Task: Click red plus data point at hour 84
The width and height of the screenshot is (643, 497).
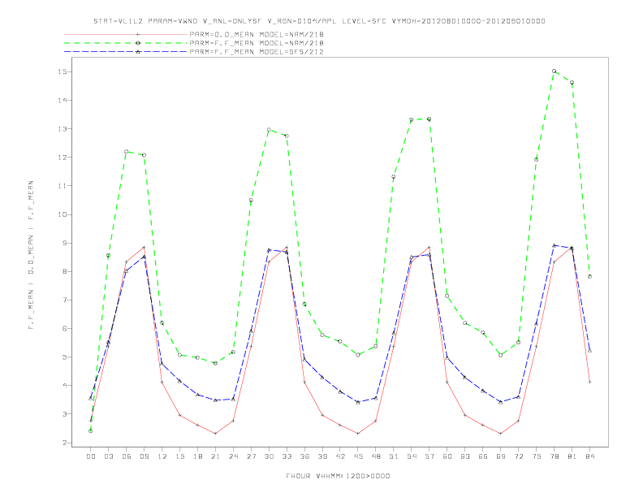Action: (x=589, y=382)
